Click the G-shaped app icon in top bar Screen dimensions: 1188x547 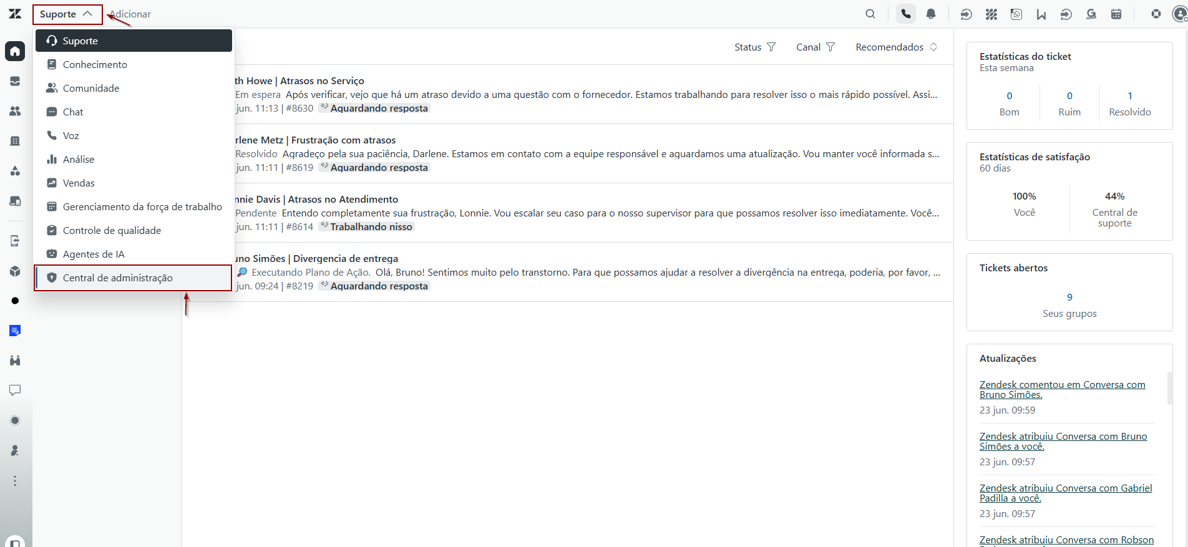[1091, 14]
